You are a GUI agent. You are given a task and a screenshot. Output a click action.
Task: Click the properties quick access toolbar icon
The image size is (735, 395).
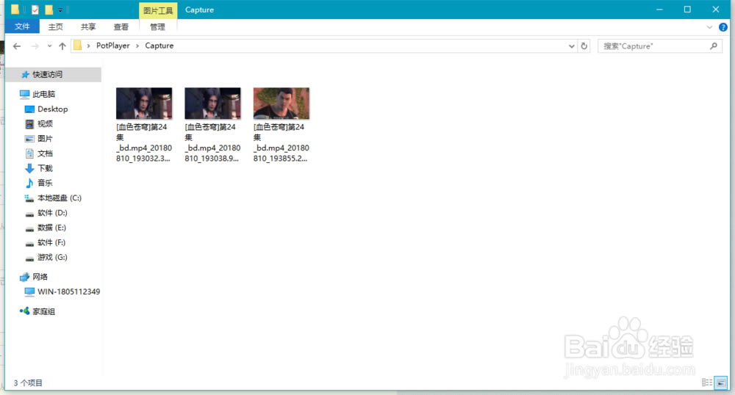click(x=35, y=10)
